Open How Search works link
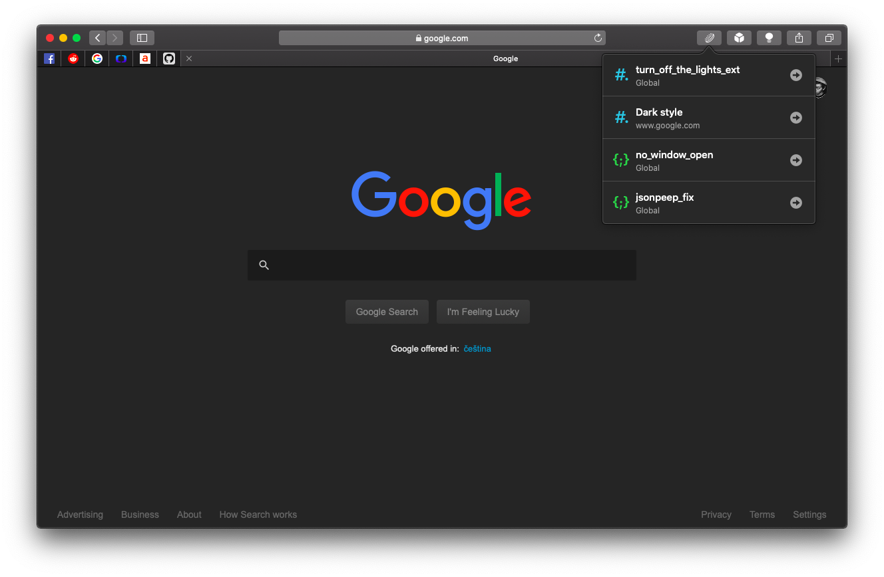 258,515
